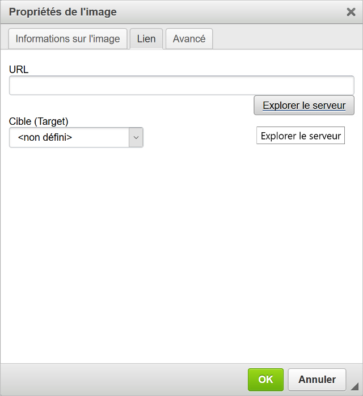This screenshot has width=363, height=396.
Task: Switch to Informations sur l'image tab
Action: pos(67,39)
